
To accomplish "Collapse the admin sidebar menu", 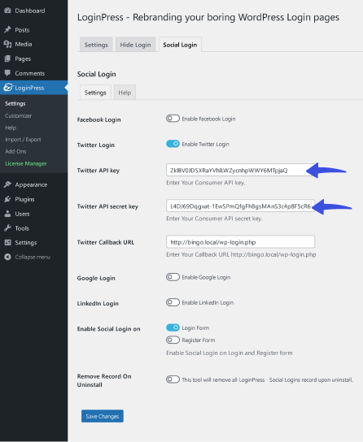I will click(27, 257).
